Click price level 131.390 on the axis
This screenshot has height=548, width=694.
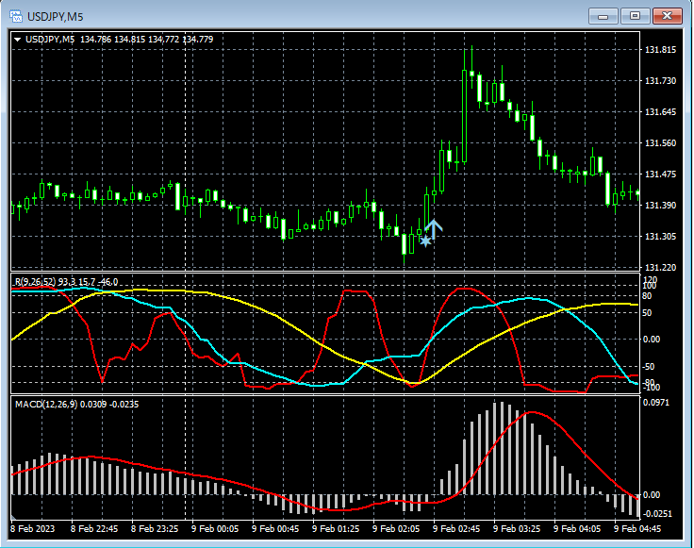[660, 206]
